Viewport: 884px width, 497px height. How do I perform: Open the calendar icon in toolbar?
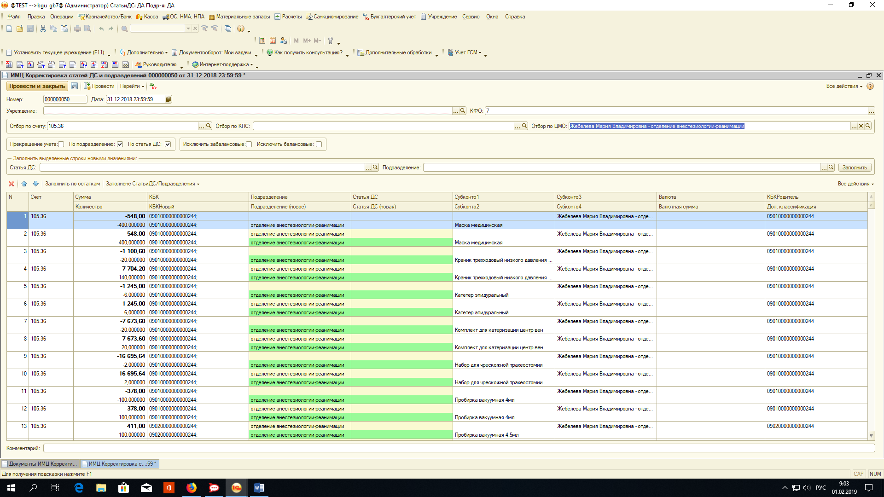273,40
